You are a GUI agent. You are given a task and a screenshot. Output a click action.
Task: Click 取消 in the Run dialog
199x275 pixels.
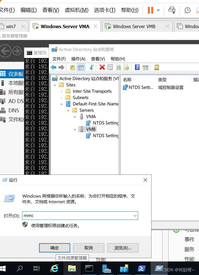pyautogui.click(x=89, y=248)
